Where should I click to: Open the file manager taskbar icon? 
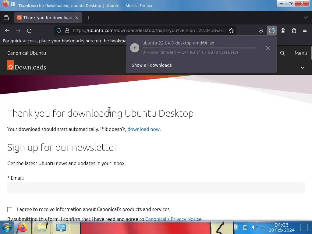pyautogui.click(x=42, y=227)
